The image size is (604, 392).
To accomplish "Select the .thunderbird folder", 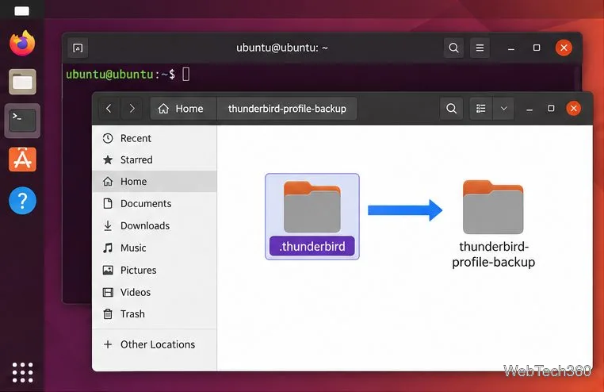I will 312,217.
